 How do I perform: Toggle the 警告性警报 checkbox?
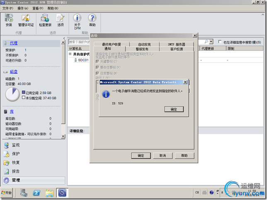pyautogui.click(x=97, y=67)
